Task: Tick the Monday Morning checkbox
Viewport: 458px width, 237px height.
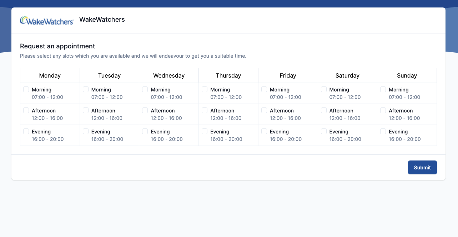Action: click(x=26, y=89)
